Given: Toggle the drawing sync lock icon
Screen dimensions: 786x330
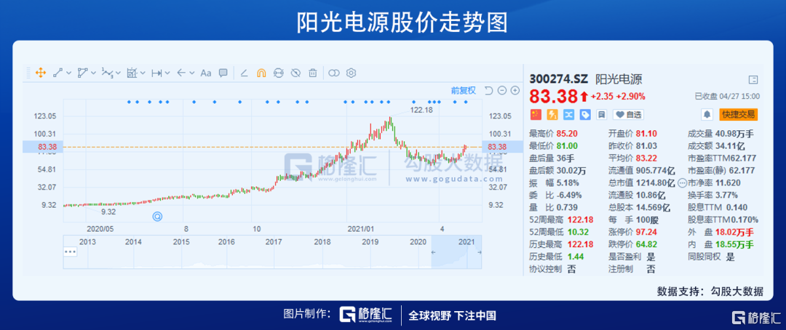Looking at the screenshot, I should (x=278, y=73).
